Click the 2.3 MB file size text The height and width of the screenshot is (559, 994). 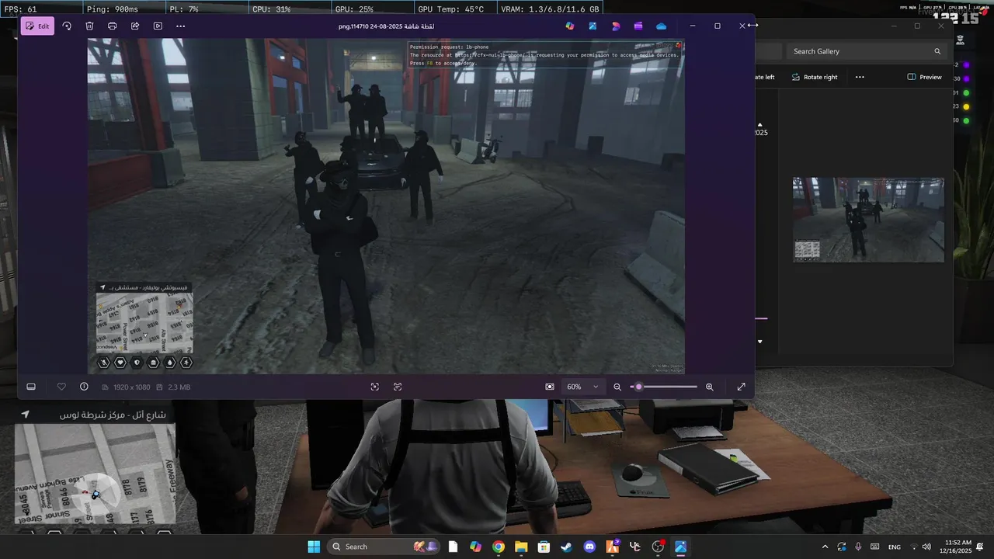coord(179,387)
